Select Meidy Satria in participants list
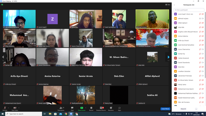The width and height of the screenshot is (206, 116). pyautogui.click(x=189, y=84)
